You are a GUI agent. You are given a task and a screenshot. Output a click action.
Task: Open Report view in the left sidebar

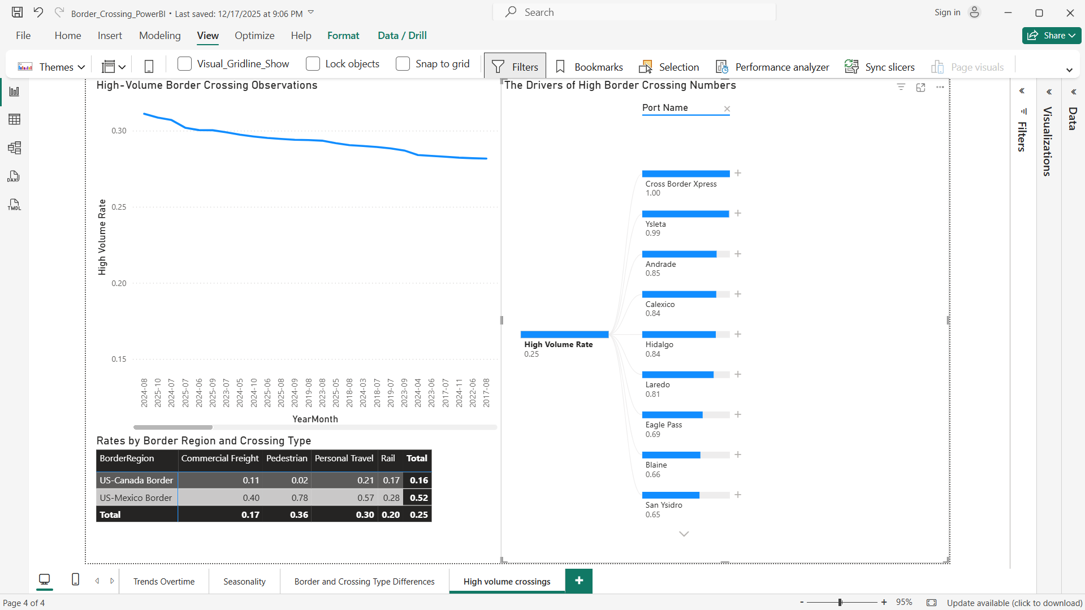point(14,91)
